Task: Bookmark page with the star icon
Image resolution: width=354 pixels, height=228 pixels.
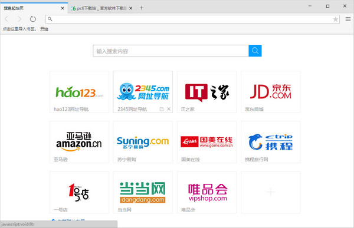Action: click(336, 19)
